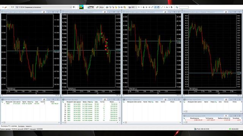Click the colorful green-blue toolbar icon
The height and width of the screenshot is (136, 243).
tap(81, 7)
